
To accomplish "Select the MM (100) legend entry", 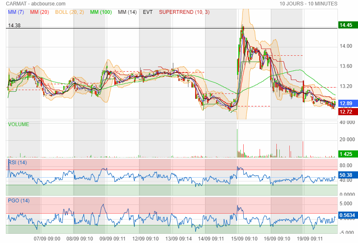I will (x=101, y=12).
